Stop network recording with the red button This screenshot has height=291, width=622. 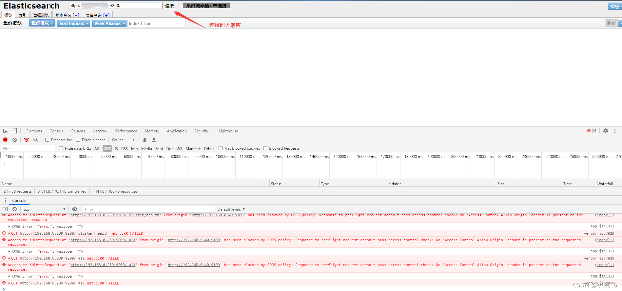click(x=5, y=140)
